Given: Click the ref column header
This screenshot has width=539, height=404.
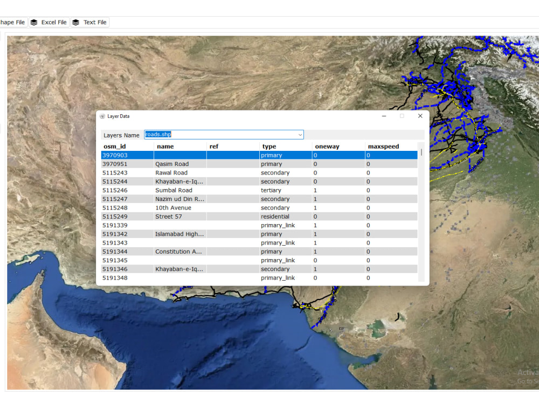Looking at the screenshot, I should [233, 147].
